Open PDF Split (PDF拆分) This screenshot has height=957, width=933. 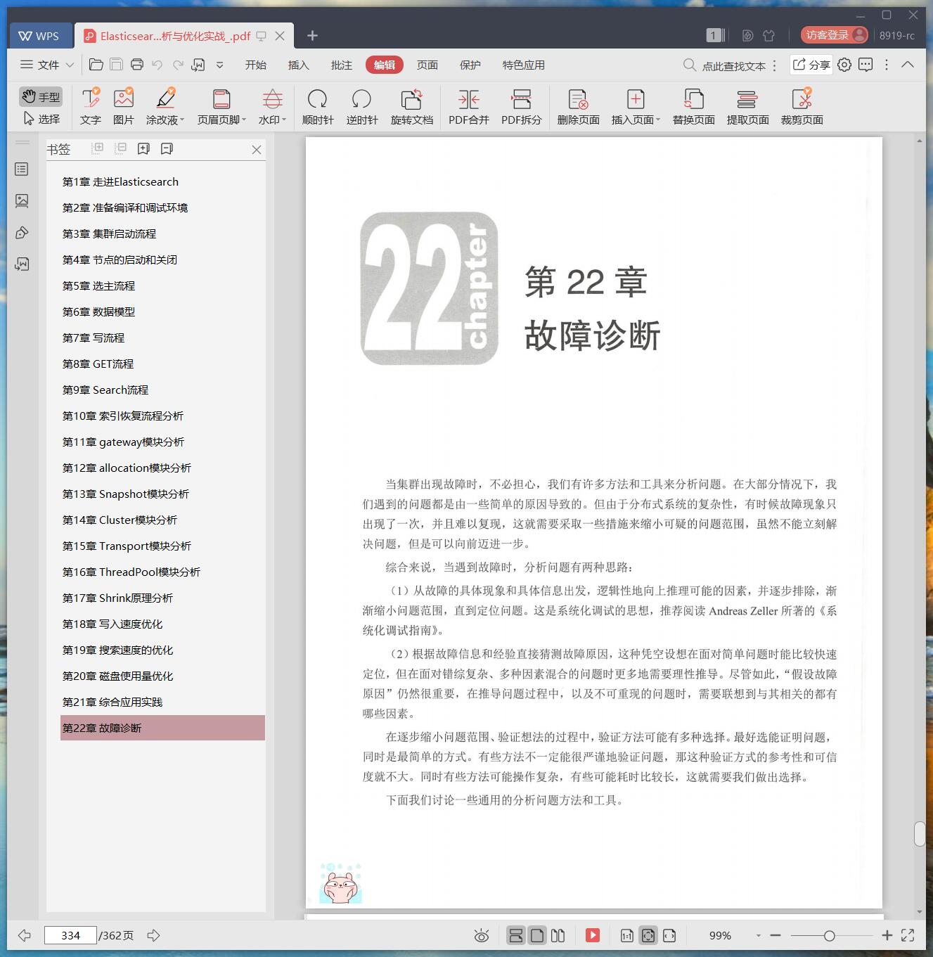point(522,107)
